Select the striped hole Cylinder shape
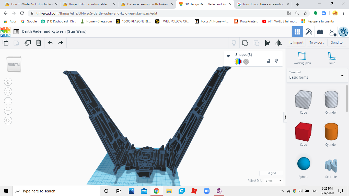The width and height of the screenshot is (349, 196). [331, 100]
